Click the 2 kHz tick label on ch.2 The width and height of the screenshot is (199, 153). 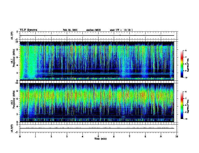tap(17, 114)
